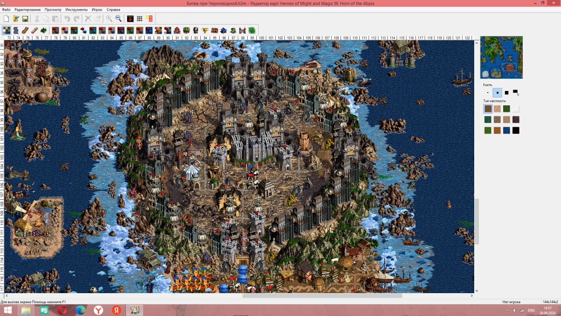Pick the black rock terrain swatch
Viewport: 561px width, 316px height.
(516, 130)
